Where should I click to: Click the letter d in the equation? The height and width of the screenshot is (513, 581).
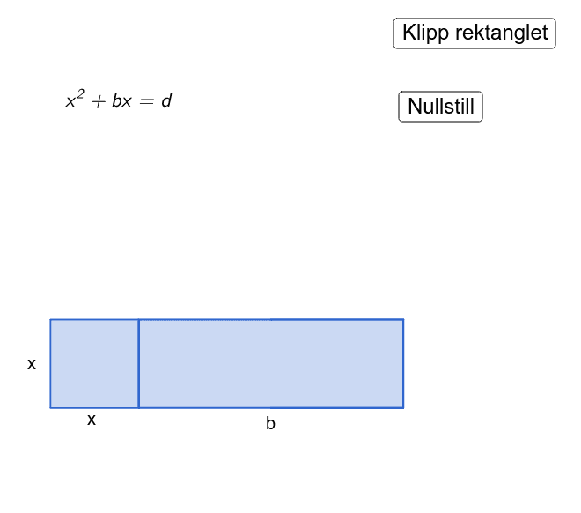tap(165, 100)
